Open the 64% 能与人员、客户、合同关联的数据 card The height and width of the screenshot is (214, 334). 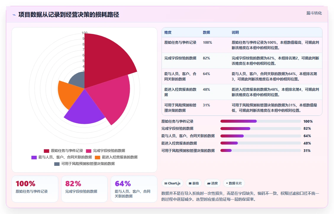(x=134, y=189)
